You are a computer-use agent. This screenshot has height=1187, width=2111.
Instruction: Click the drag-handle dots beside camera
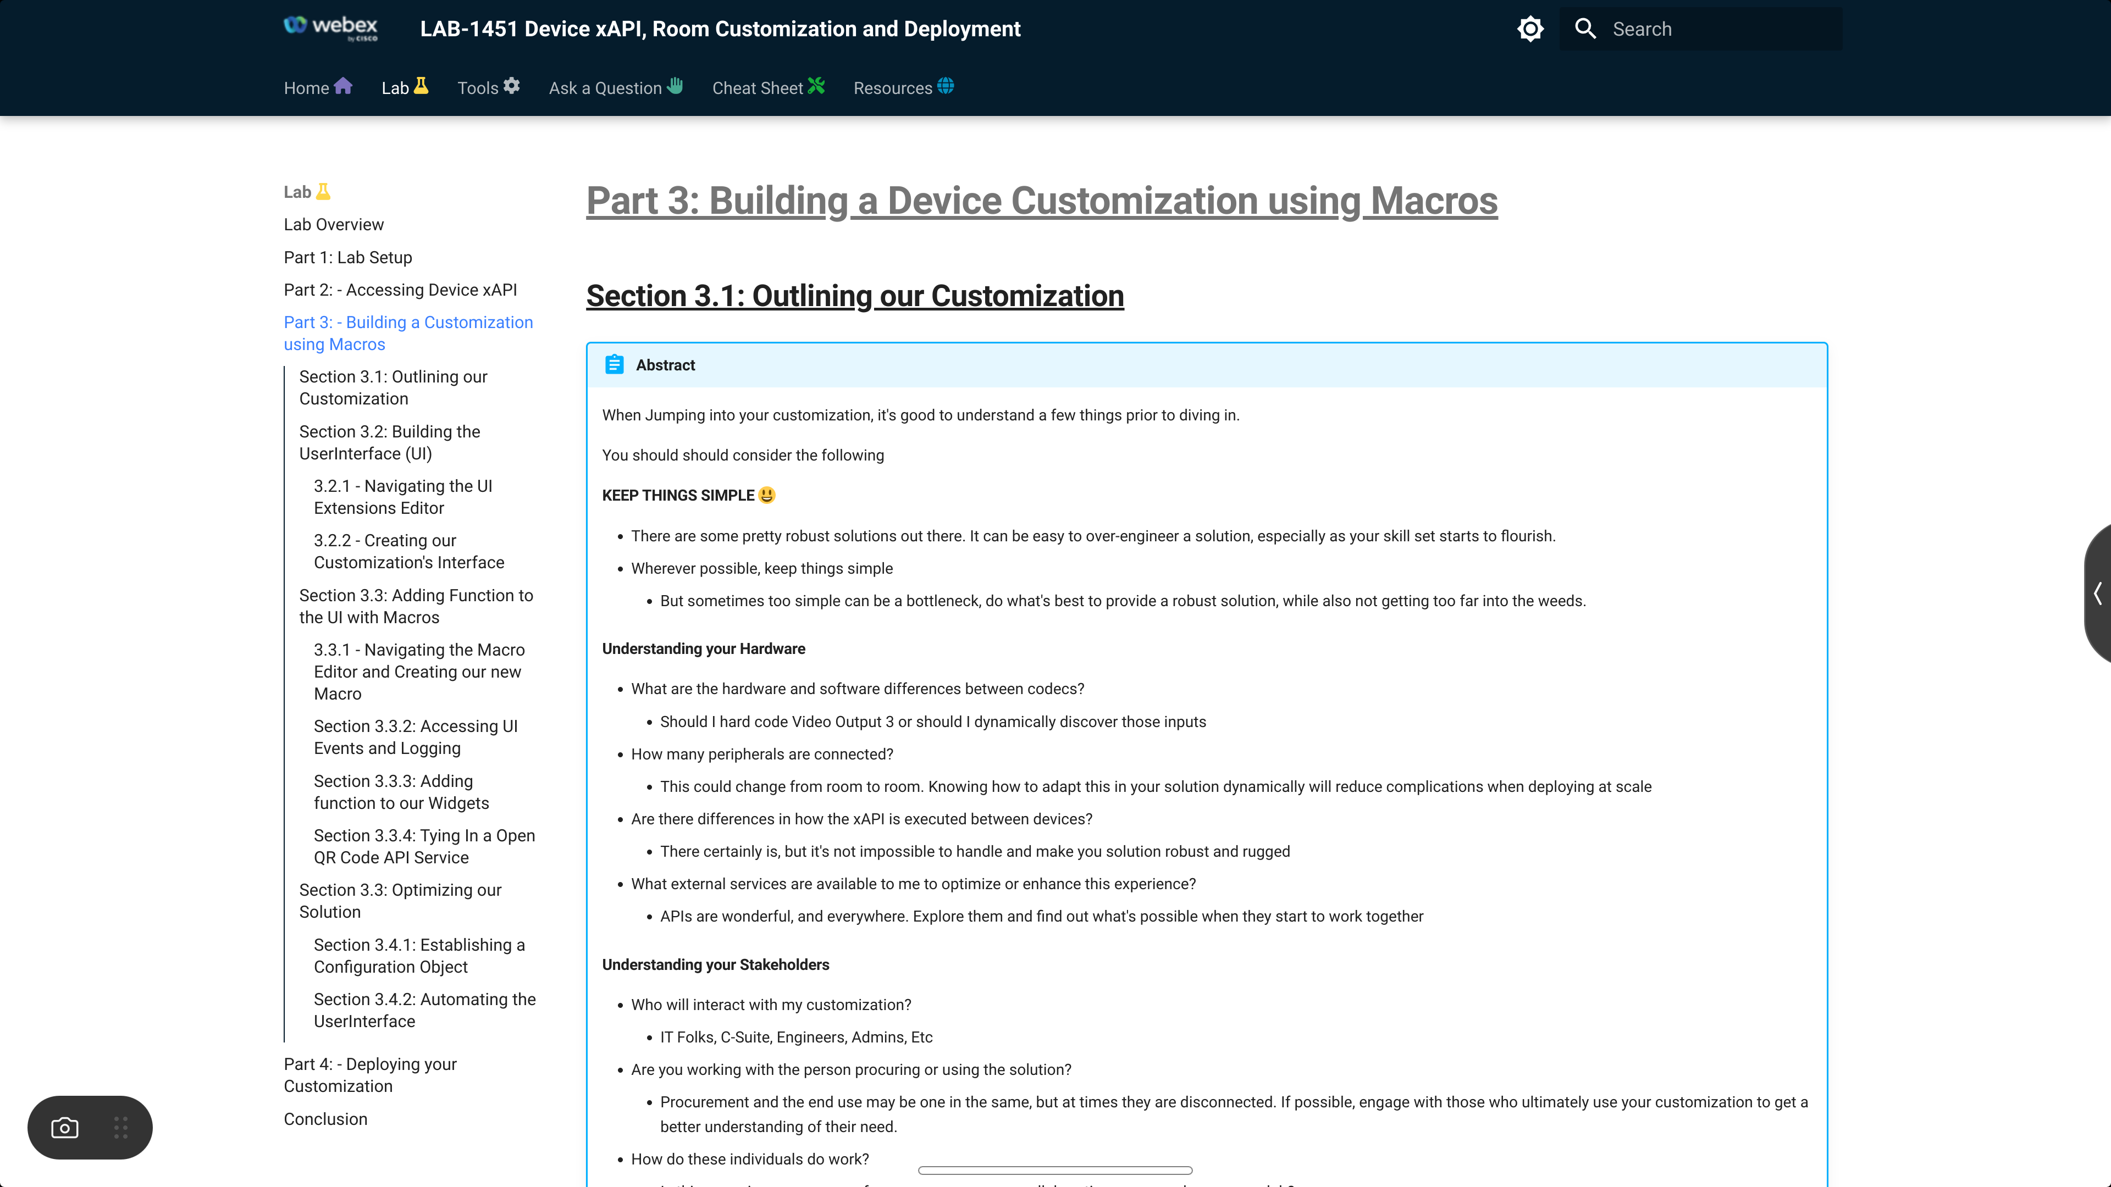click(120, 1128)
